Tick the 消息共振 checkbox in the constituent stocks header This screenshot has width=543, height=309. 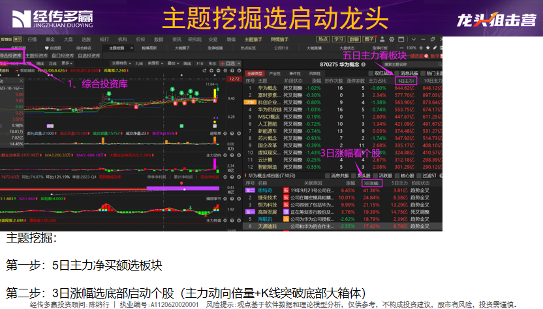(x=327, y=176)
